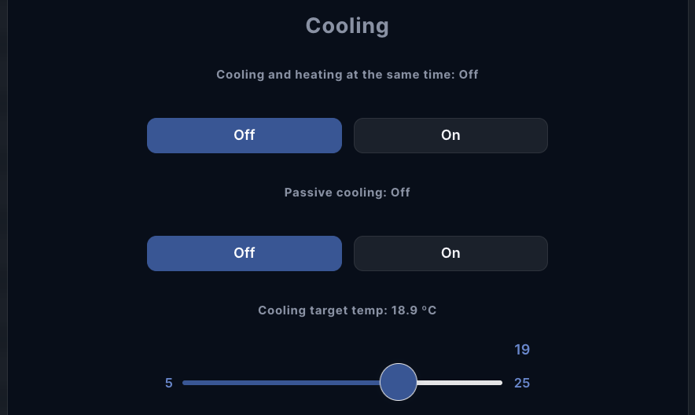
Task: Click the unfilled white part of the temperature slider
Action: (x=460, y=383)
